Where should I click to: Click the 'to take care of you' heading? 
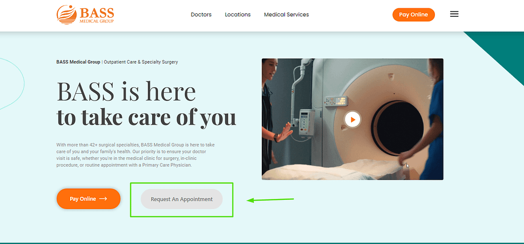click(146, 117)
